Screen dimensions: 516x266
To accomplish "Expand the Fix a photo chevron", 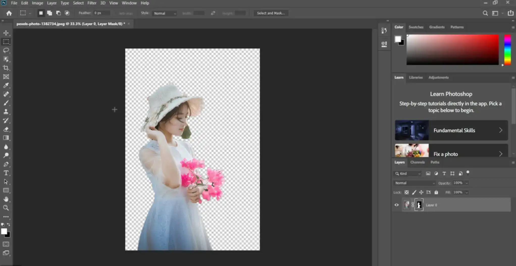I will [x=500, y=154].
